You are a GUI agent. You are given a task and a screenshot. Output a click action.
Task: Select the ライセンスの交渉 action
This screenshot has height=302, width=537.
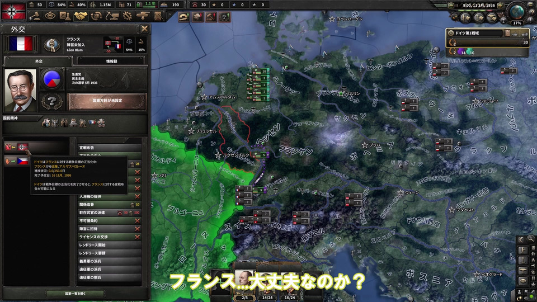(x=109, y=237)
